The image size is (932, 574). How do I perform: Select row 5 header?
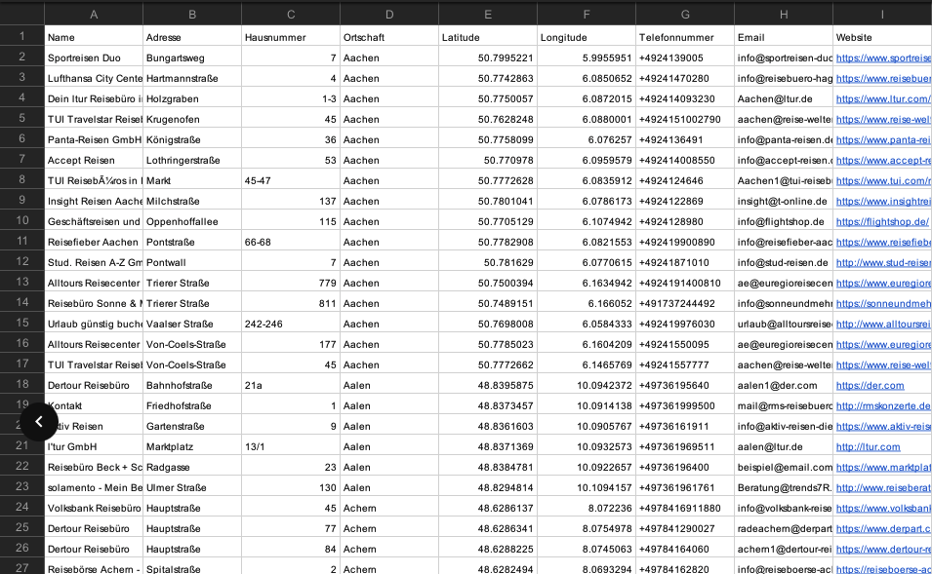coord(22,118)
